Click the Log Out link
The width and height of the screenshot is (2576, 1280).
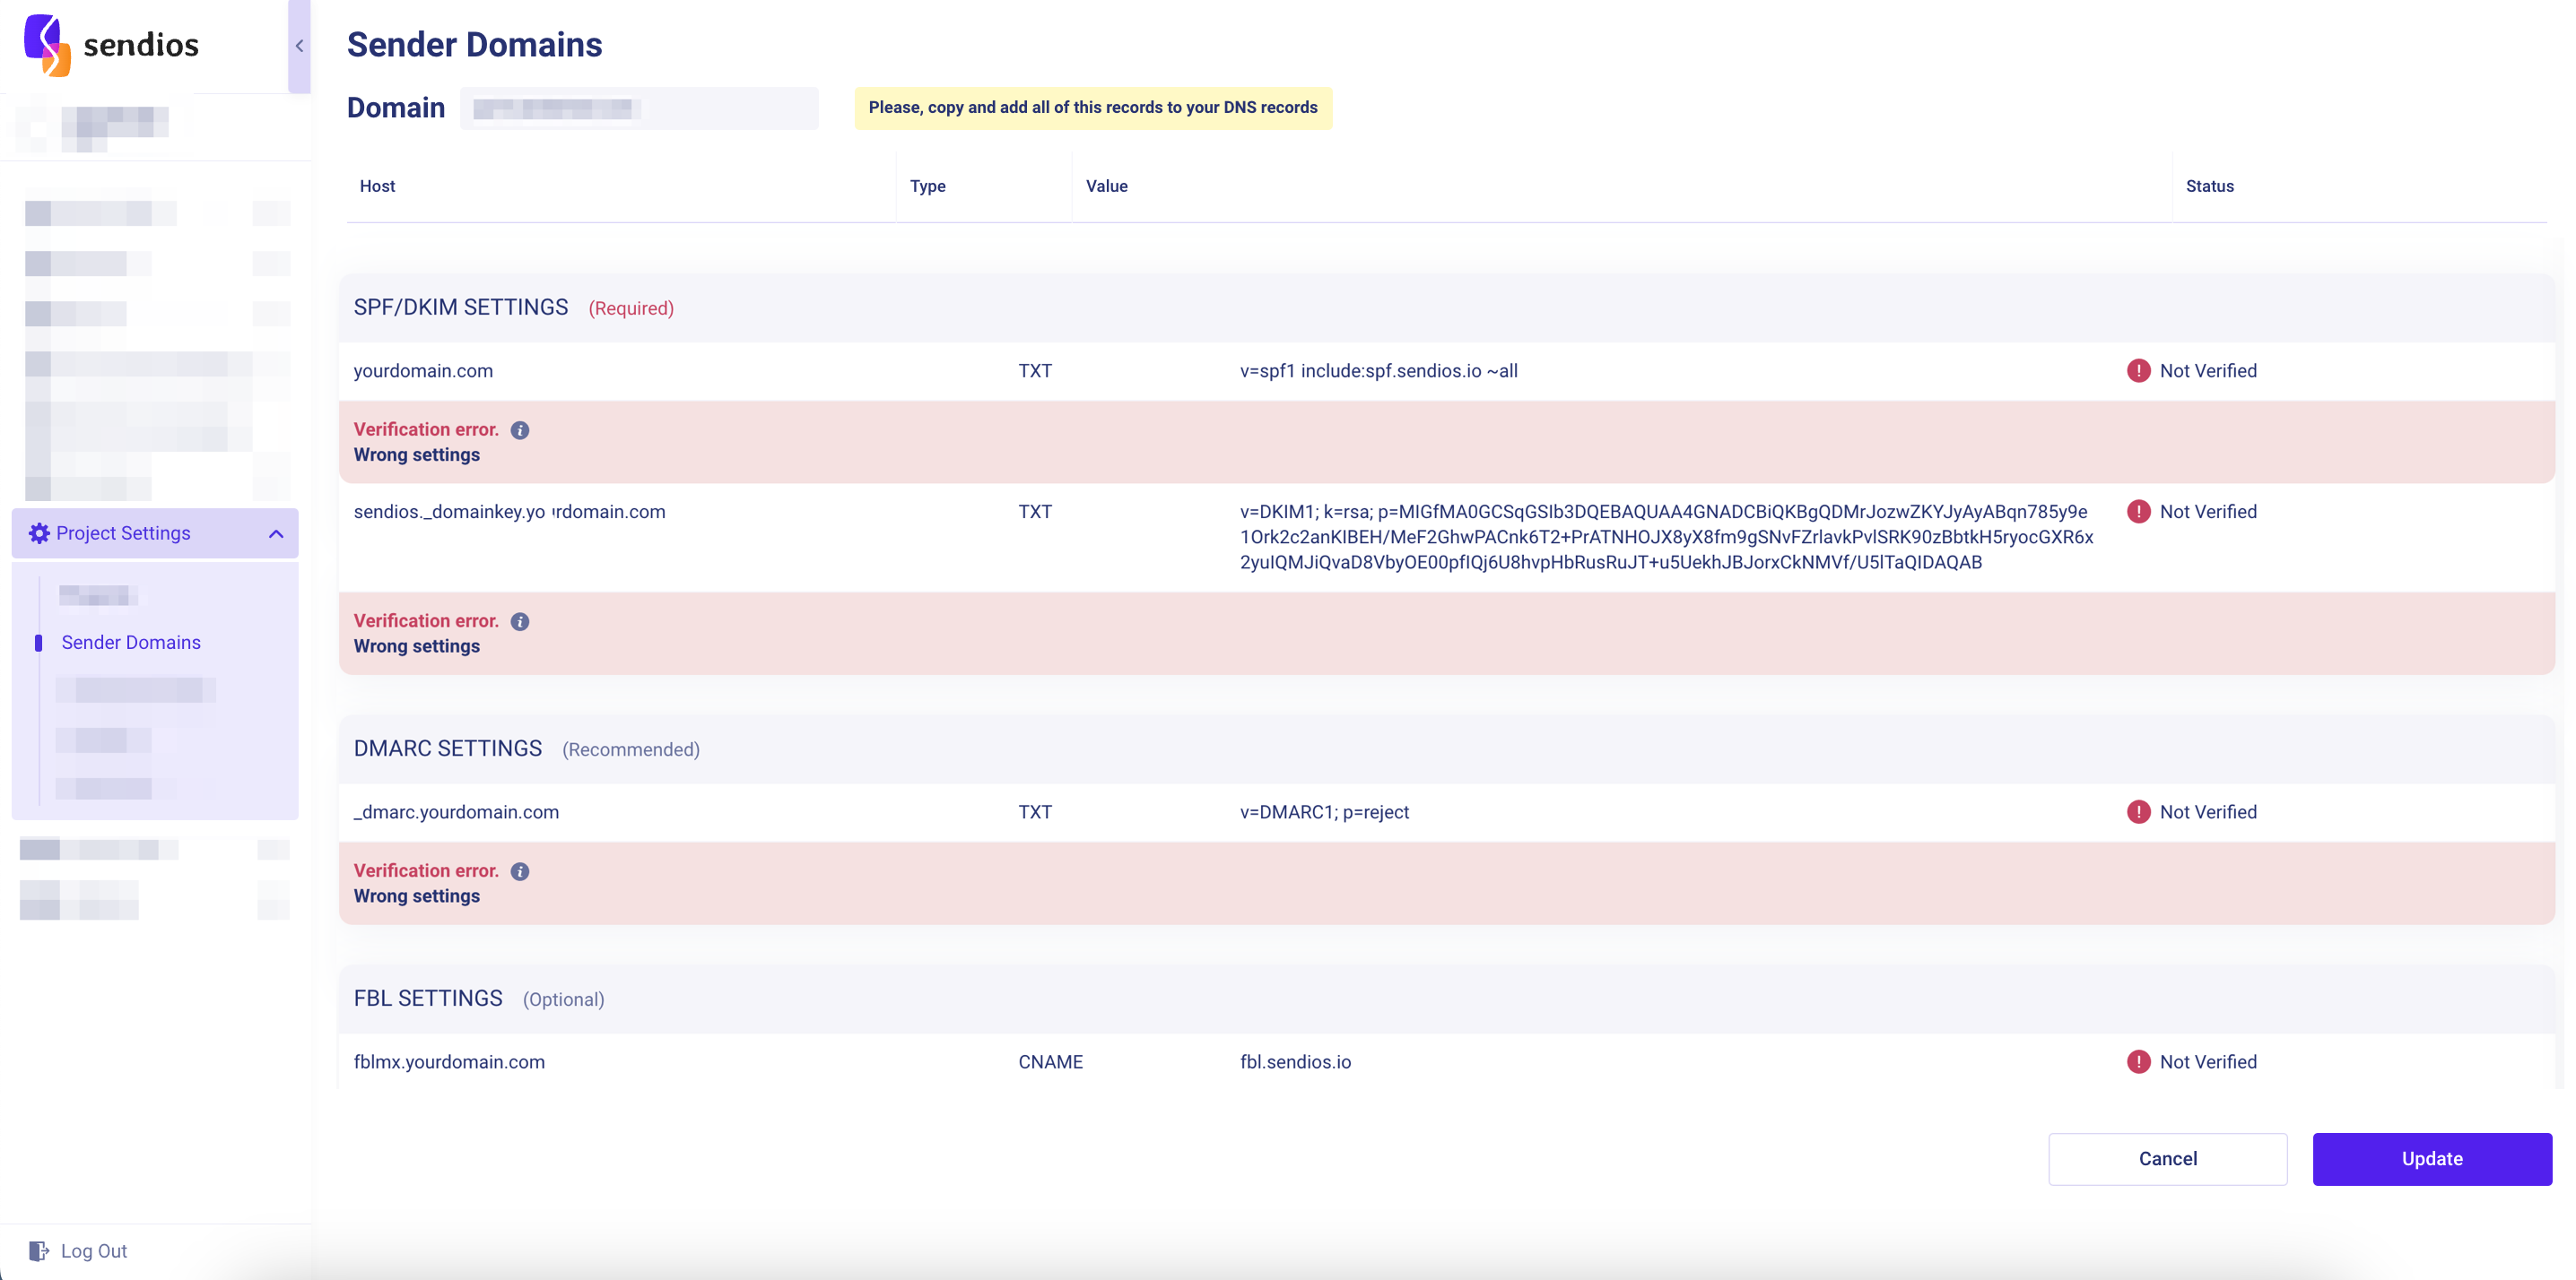94,1251
